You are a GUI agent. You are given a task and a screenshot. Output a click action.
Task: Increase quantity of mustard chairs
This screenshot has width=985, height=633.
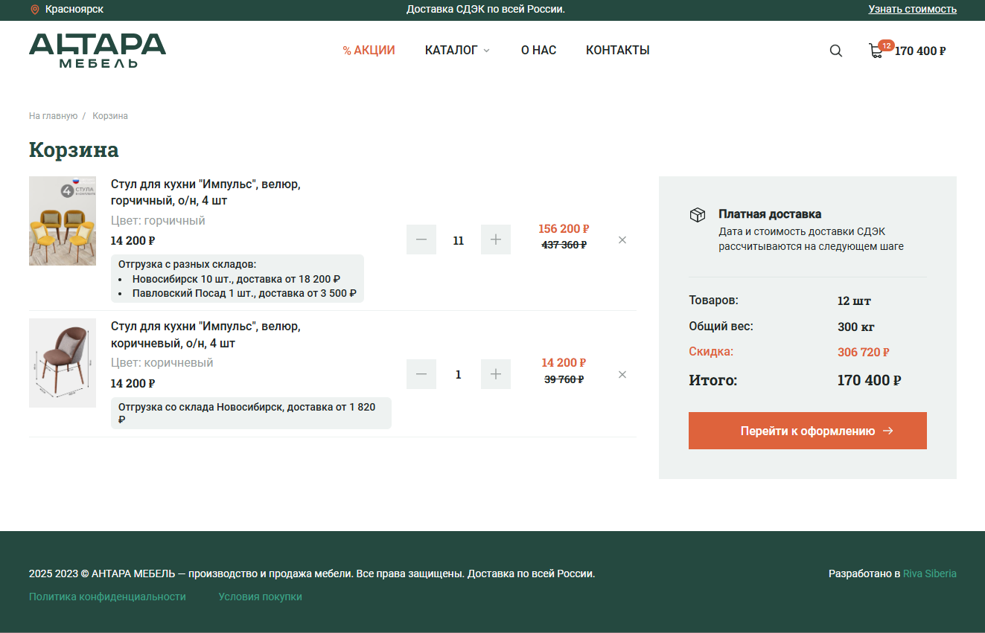[496, 240]
